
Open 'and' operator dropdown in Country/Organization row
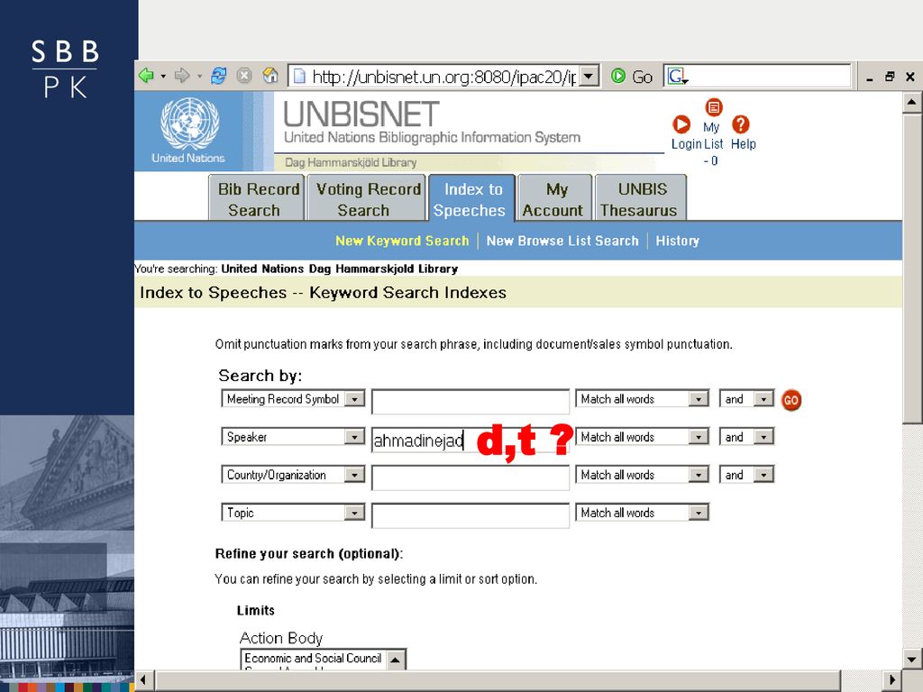[763, 475]
